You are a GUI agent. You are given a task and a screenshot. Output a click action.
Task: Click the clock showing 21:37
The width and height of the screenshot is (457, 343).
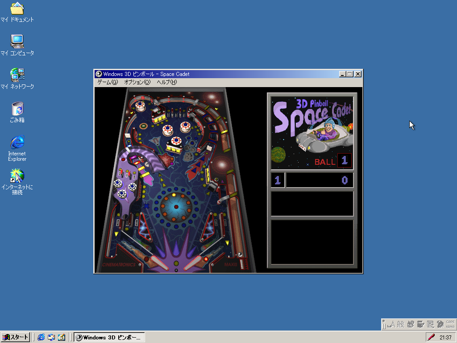(445, 338)
